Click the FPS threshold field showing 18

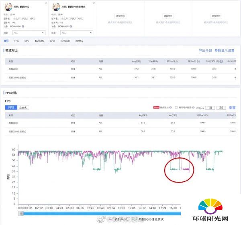click(210, 108)
